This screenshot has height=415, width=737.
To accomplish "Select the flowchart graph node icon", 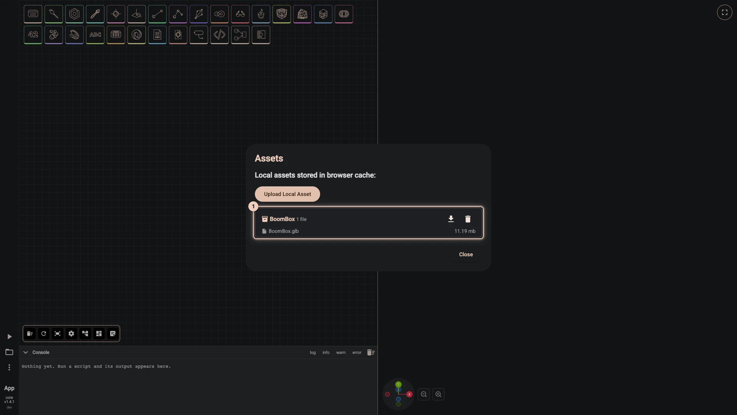I will coord(240,35).
